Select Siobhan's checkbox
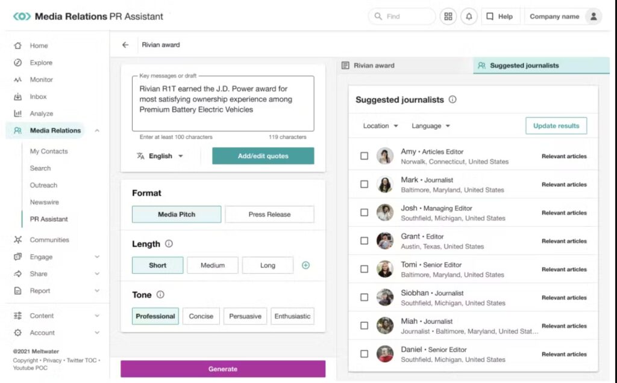Viewport: 617px width, 383px height. pyautogui.click(x=365, y=298)
